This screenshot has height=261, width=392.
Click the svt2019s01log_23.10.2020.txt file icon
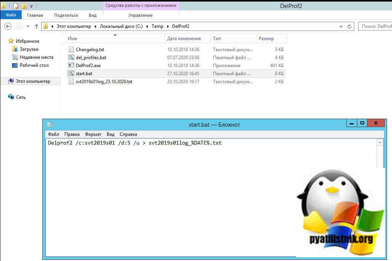(71, 82)
